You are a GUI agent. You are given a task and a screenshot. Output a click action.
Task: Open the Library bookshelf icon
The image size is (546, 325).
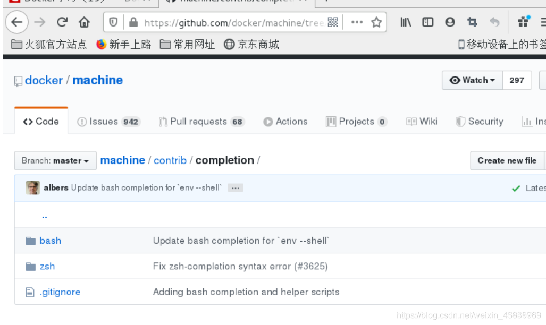[x=406, y=22]
